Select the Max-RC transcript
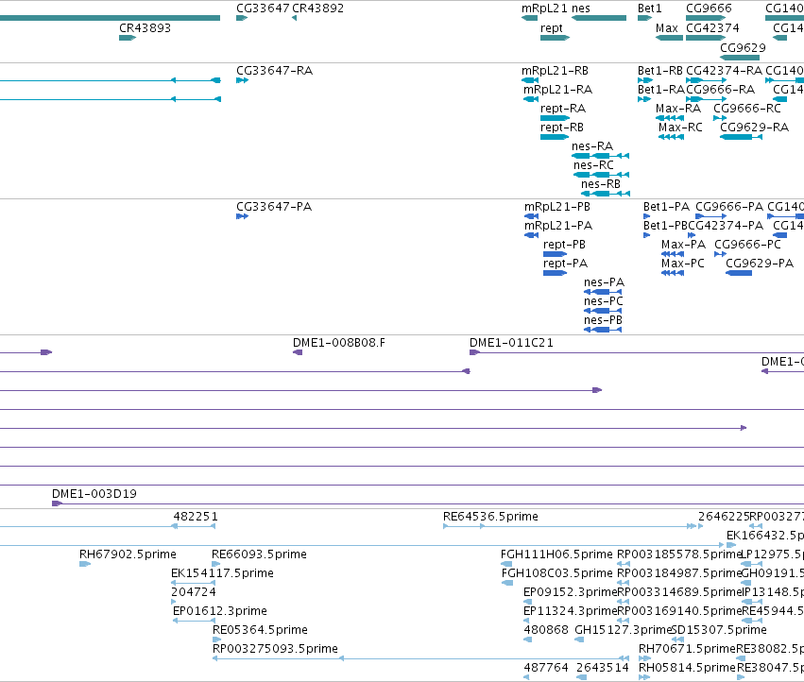Screen dimensions: 804x682 680,128
